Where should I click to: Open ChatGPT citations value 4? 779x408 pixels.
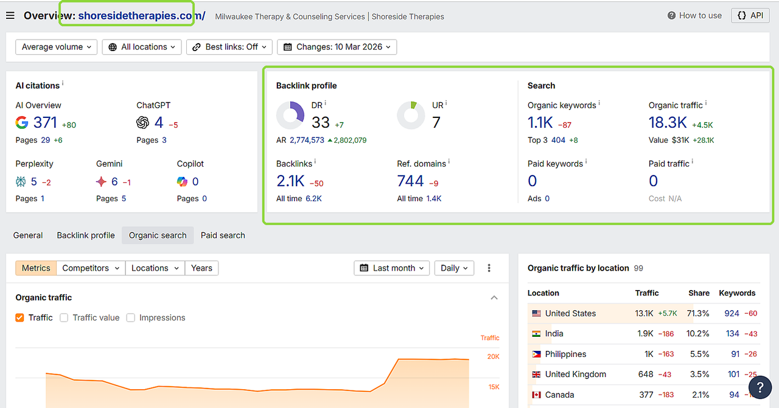pos(159,123)
